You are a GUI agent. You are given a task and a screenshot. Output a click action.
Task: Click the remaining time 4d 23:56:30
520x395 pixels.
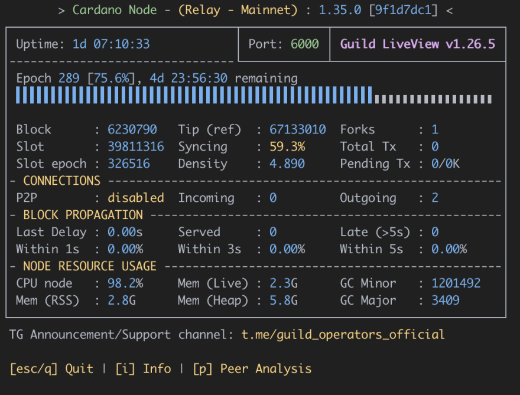188,78
